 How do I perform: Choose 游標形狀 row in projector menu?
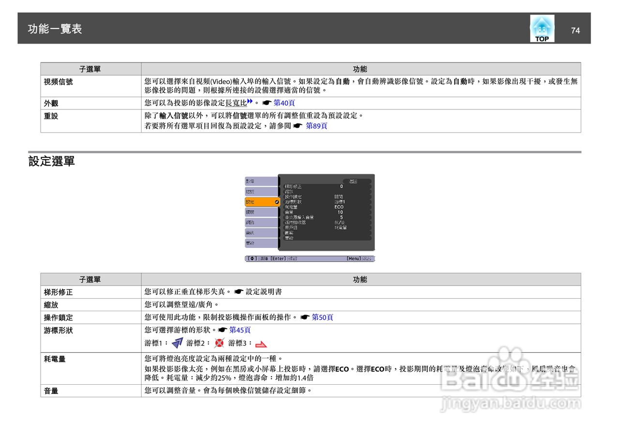point(327,202)
